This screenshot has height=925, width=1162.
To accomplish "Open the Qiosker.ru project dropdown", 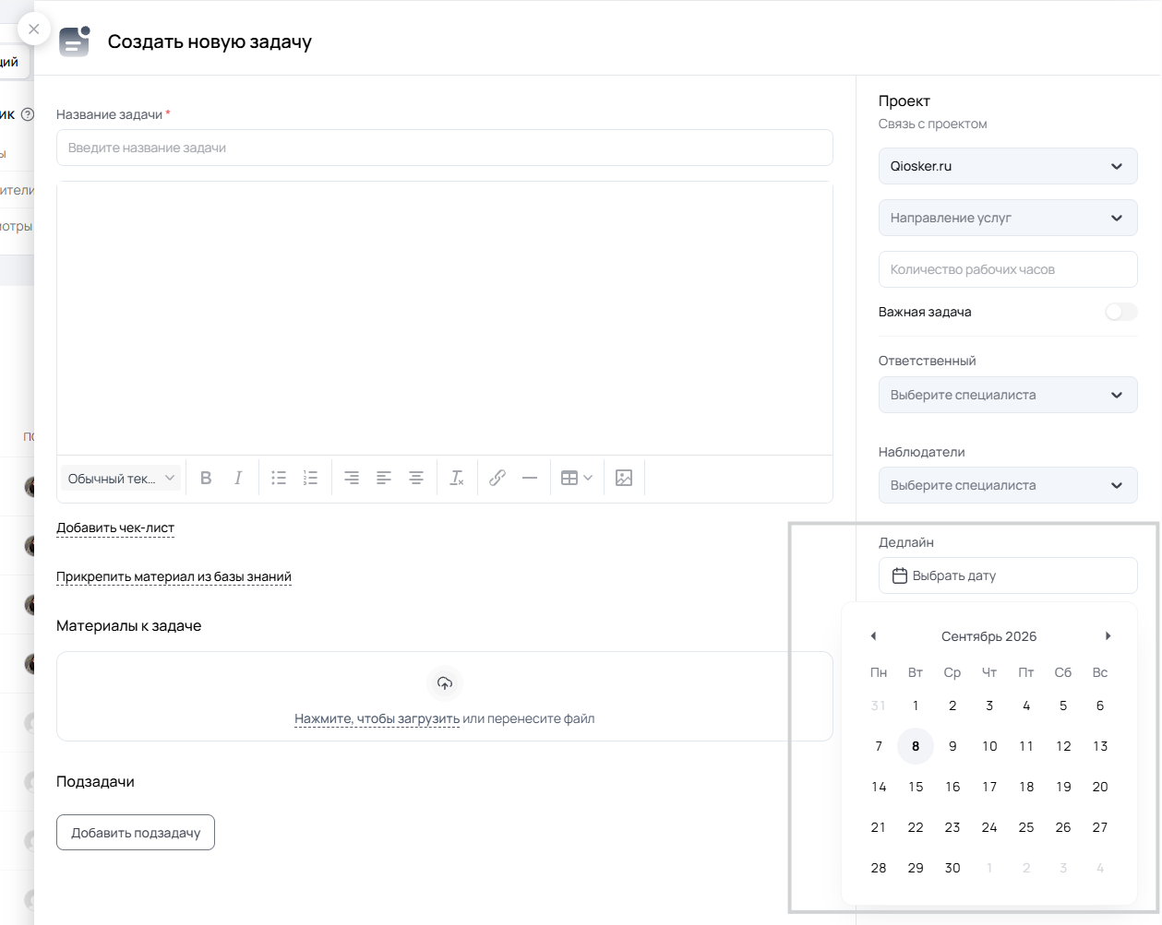I will pyautogui.click(x=1008, y=166).
